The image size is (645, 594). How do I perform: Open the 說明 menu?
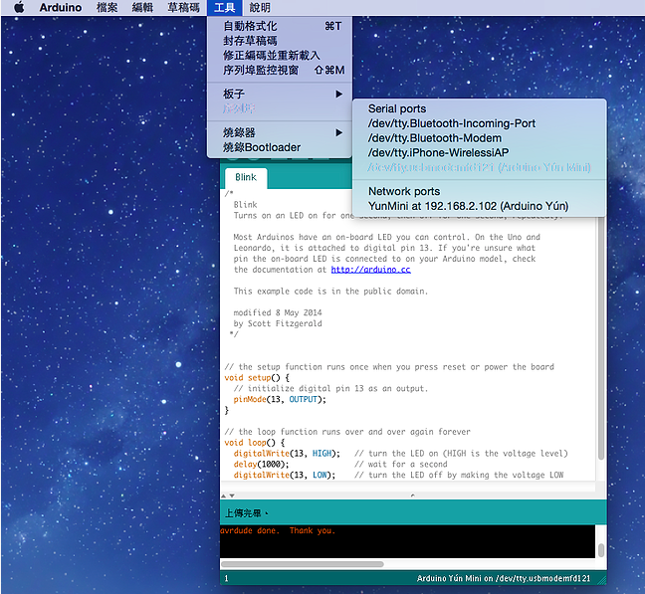[x=260, y=7]
